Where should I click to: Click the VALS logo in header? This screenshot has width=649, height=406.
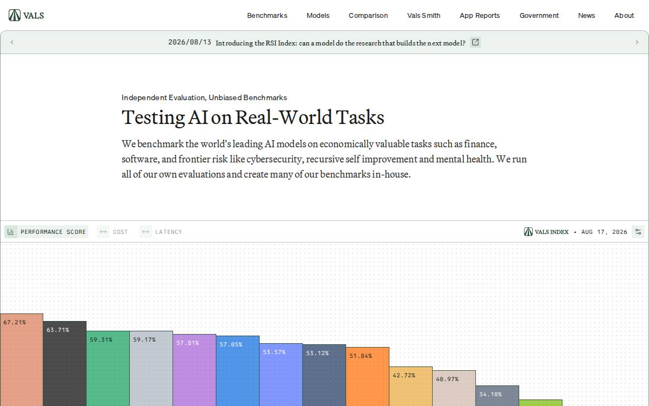(x=27, y=15)
